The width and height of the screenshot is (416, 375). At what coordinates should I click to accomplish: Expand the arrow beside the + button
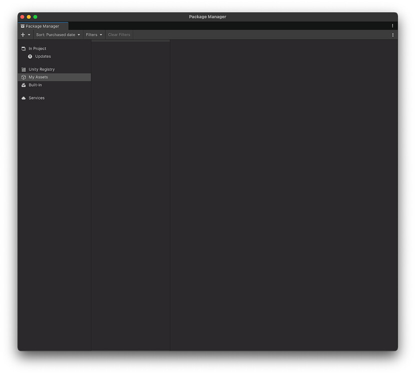(29, 34)
